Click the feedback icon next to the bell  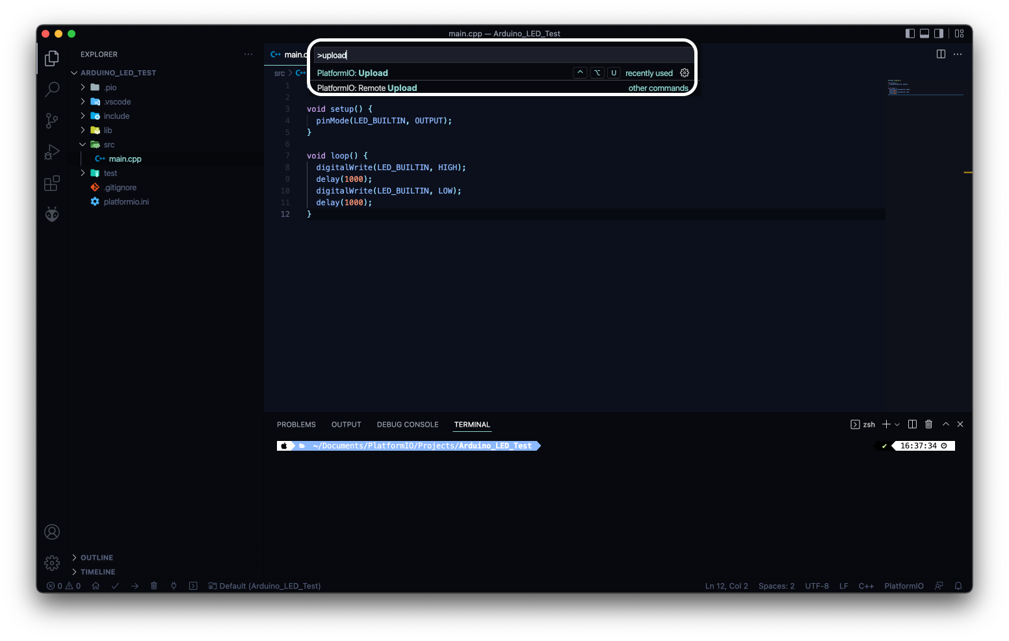pyautogui.click(x=939, y=586)
